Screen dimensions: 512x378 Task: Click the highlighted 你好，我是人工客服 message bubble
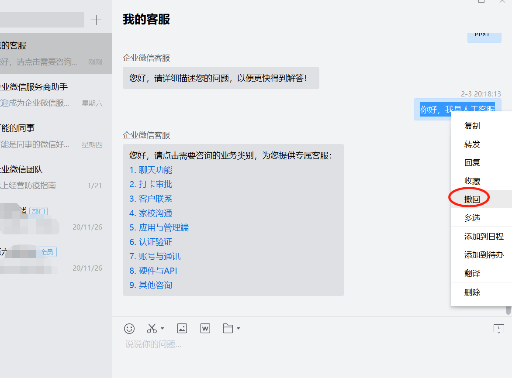(457, 109)
